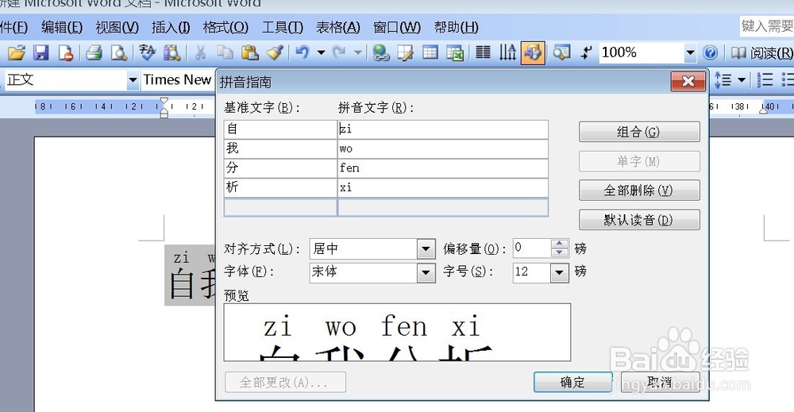Screen dimensions: 794x412
Task: Click the Print icon in toolbar
Action: point(94,52)
